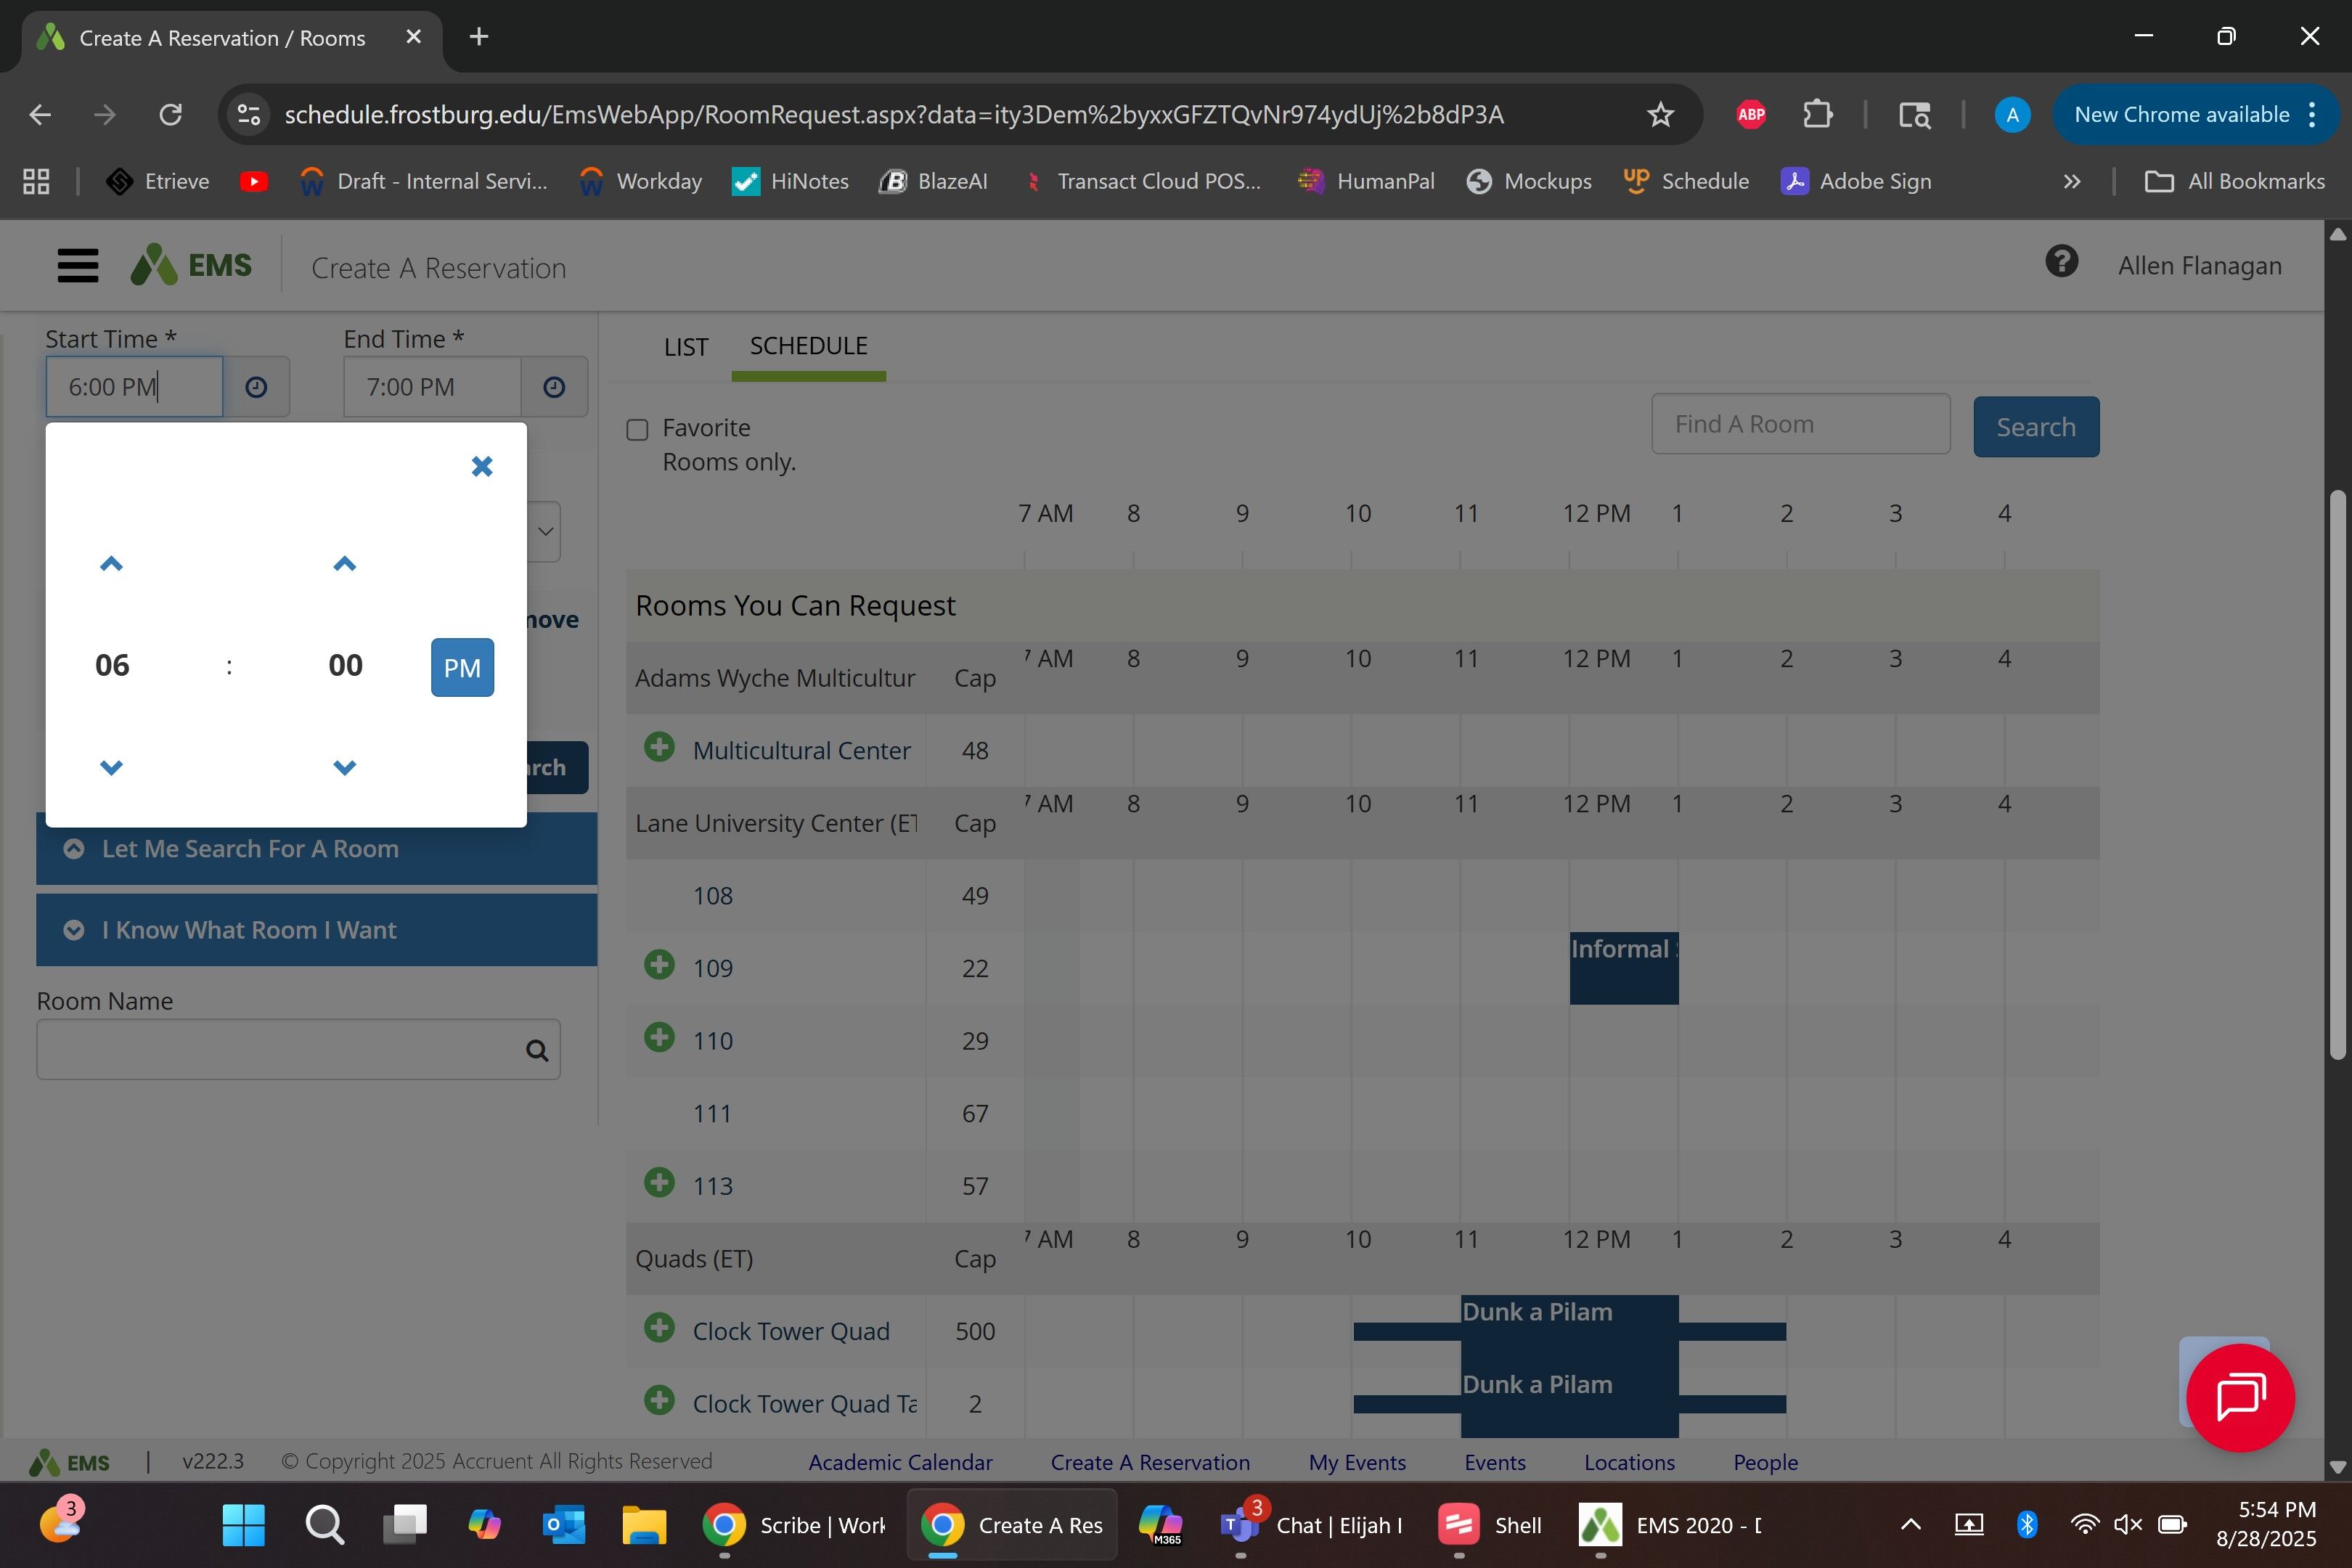Add Multicultural Center room with plus icon
Screen dimensions: 2352x1568
click(659, 747)
